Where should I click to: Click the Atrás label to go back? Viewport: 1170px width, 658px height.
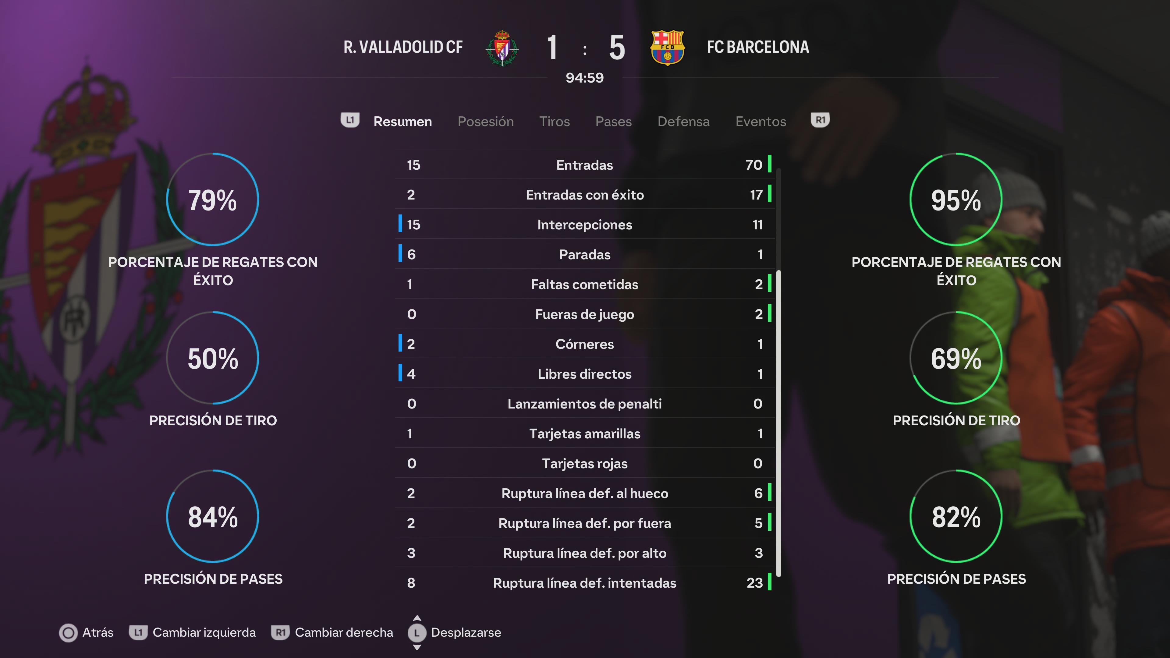point(97,632)
